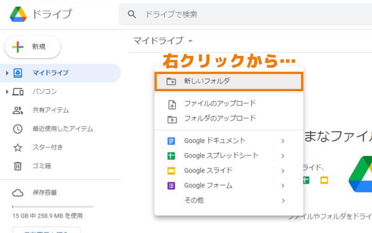Screen dimensions: 372x233
Task: Click the パソコン devices icon
Action: click(x=18, y=91)
